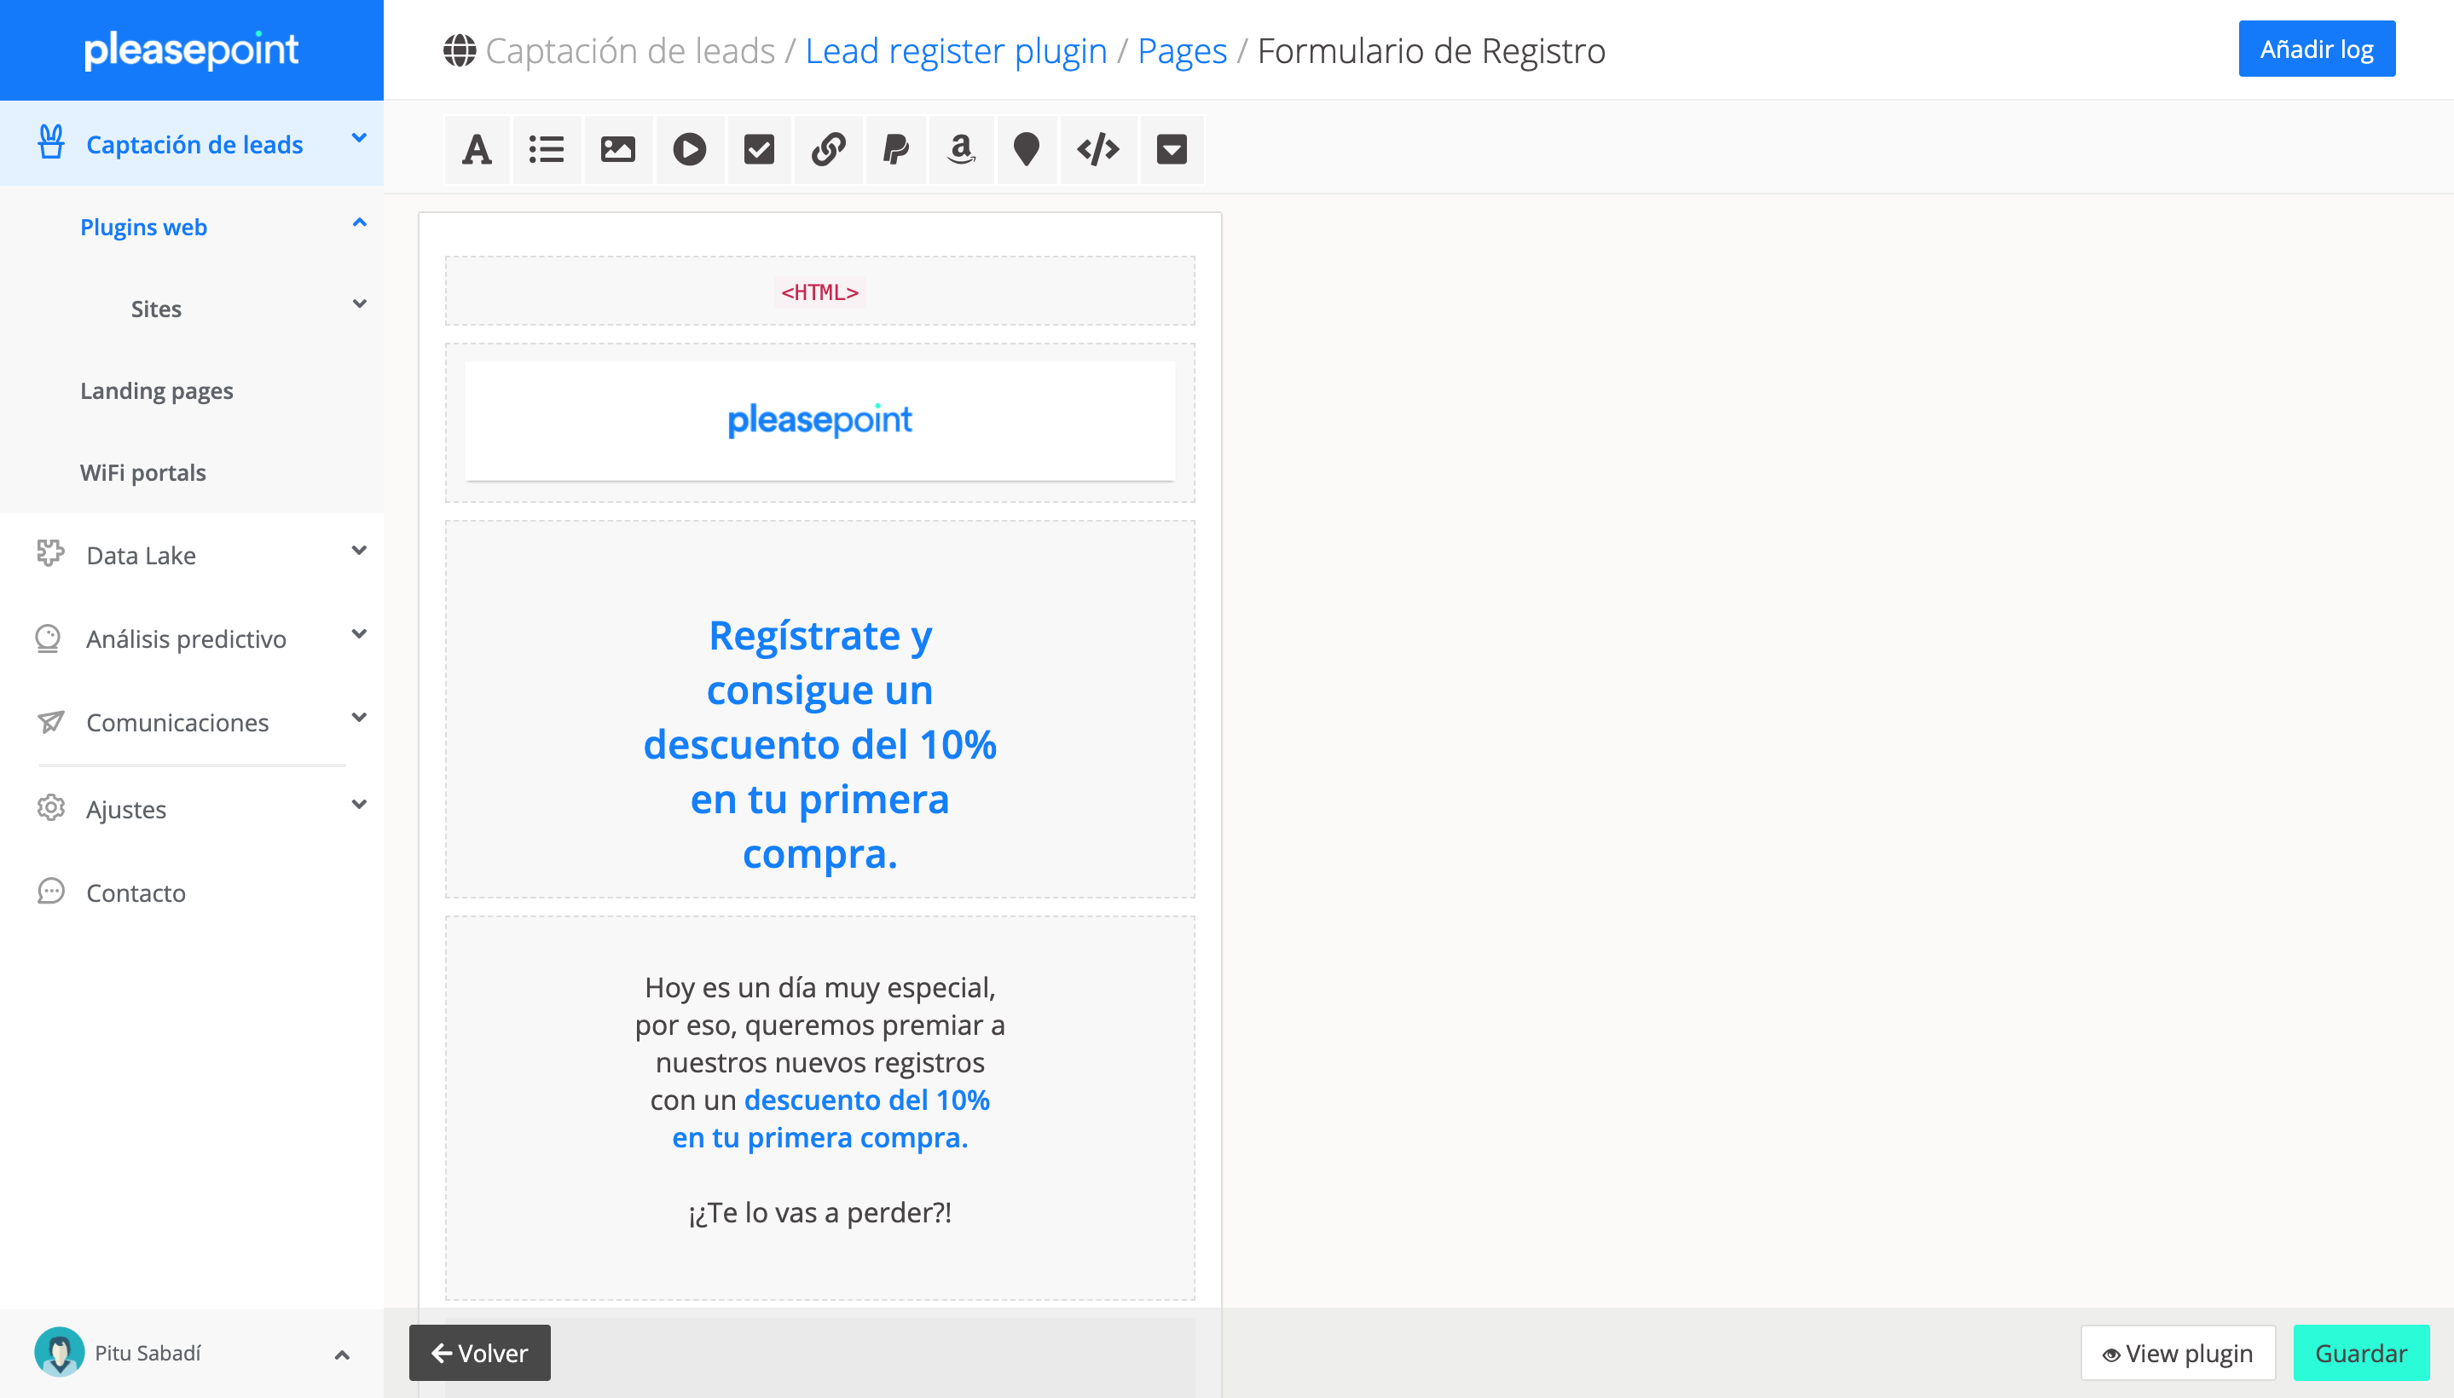Image resolution: width=2454 pixels, height=1398 pixels.
Task: Select the text block tool icon
Action: 477,150
